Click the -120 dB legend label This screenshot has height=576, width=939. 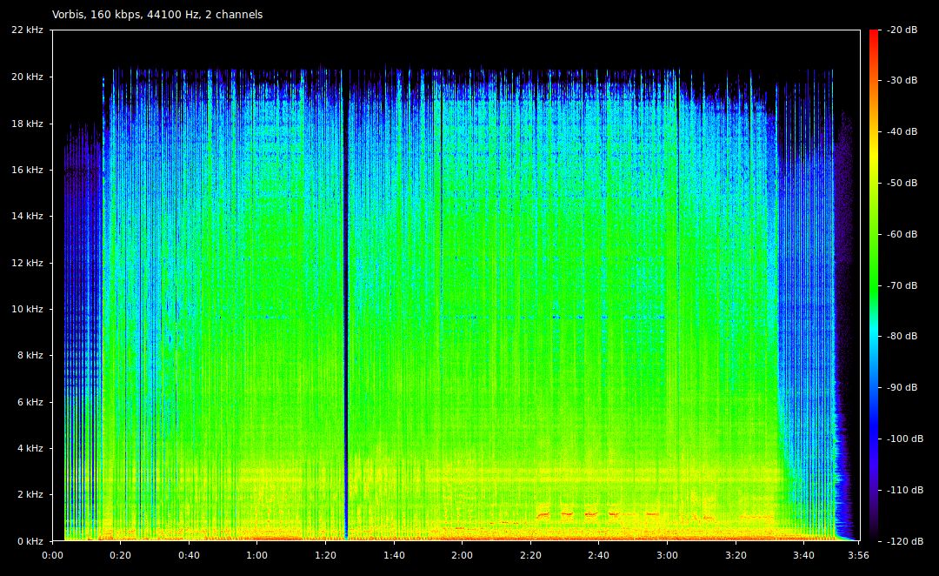pos(904,541)
